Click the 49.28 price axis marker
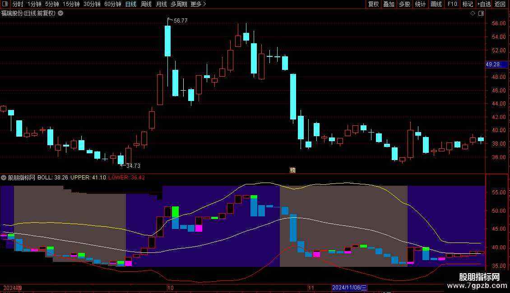 [496, 64]
